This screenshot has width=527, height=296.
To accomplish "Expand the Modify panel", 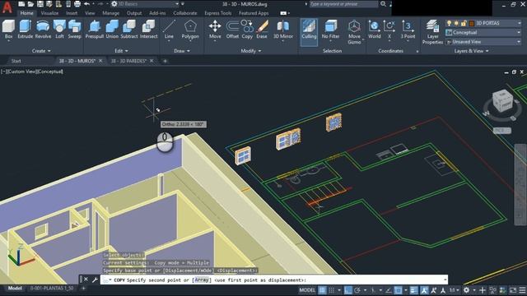I will pyautogui.click(x=250, y=51).
